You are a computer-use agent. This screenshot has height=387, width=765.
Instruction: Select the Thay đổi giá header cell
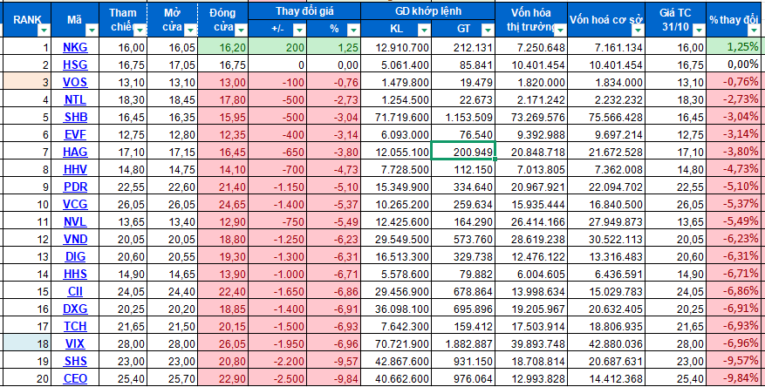tap(304, 11)
